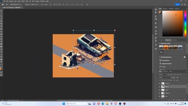Add a Curves adjustment
The width and height of the screenshot is (188, 106).
164,67
